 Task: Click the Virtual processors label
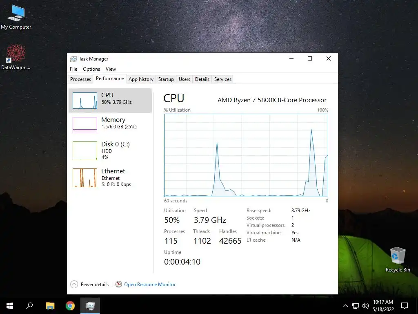coord(266,225)
